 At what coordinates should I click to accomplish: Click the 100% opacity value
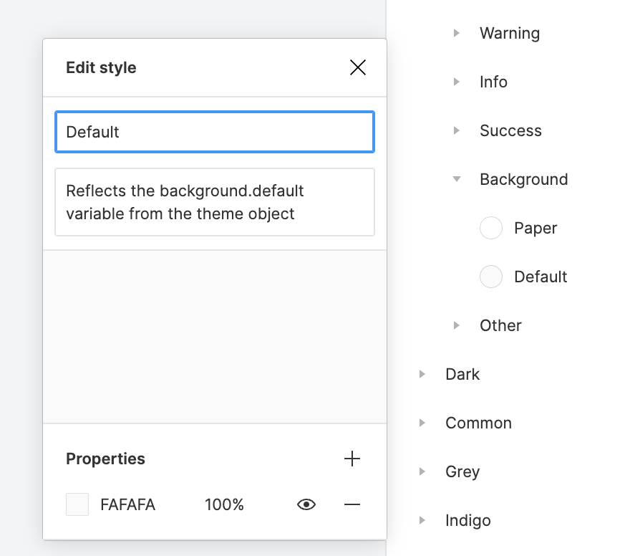[x=224, y=504]
